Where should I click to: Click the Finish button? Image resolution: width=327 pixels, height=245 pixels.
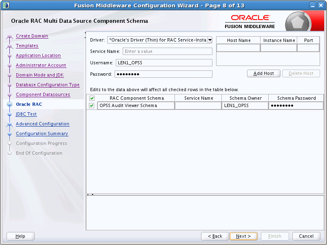click(275, 236)
